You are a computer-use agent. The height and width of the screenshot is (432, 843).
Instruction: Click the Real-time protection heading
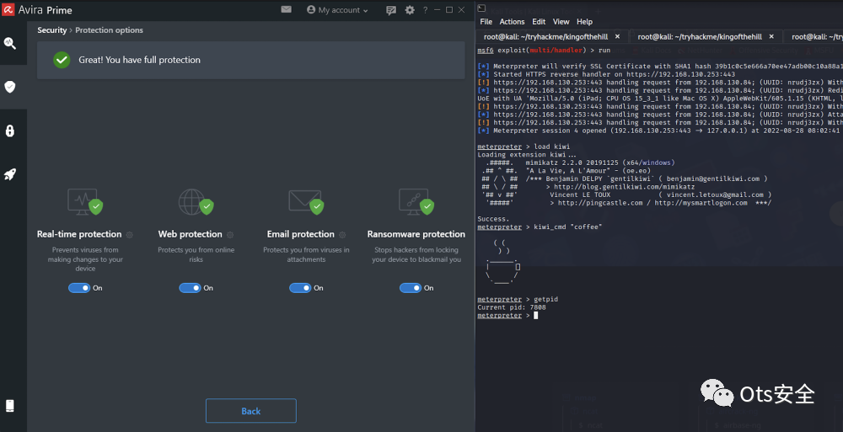[79, 234]
